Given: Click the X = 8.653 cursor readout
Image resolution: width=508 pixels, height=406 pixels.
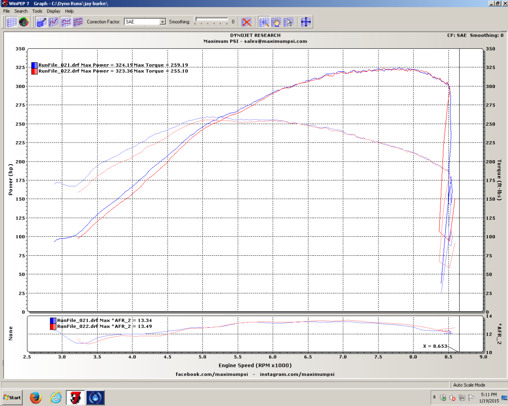Looking at the screenshot, I should 435,346.
